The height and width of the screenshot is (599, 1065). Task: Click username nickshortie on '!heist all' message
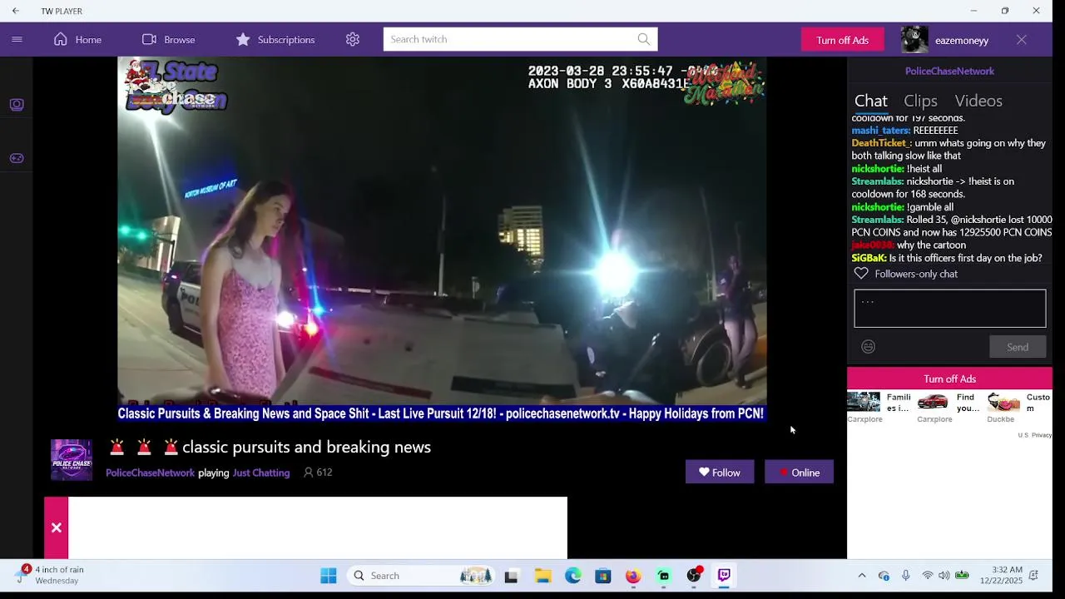(x=878, y=169)
